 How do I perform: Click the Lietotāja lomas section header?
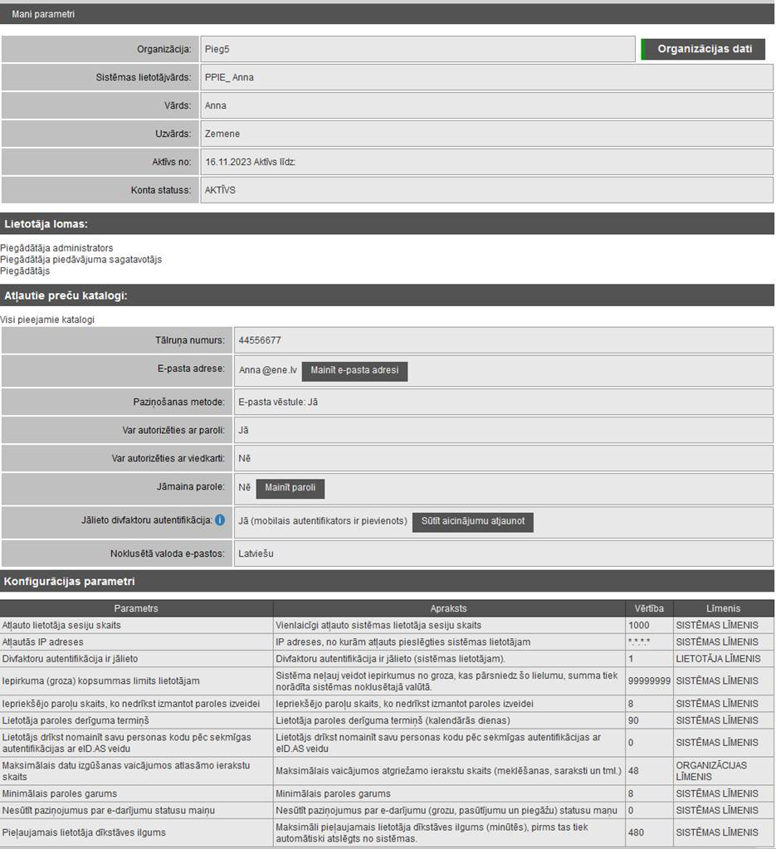point(46,224)
